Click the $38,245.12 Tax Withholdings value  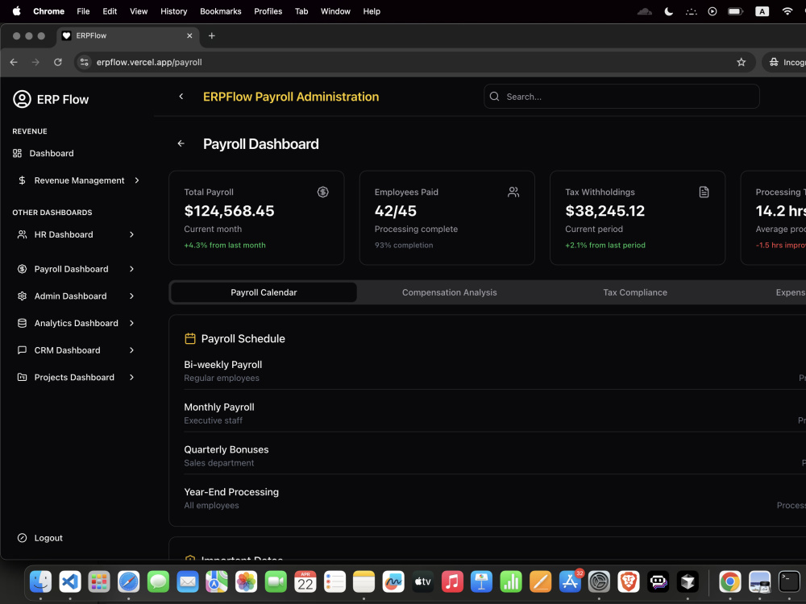click(605, 210)
